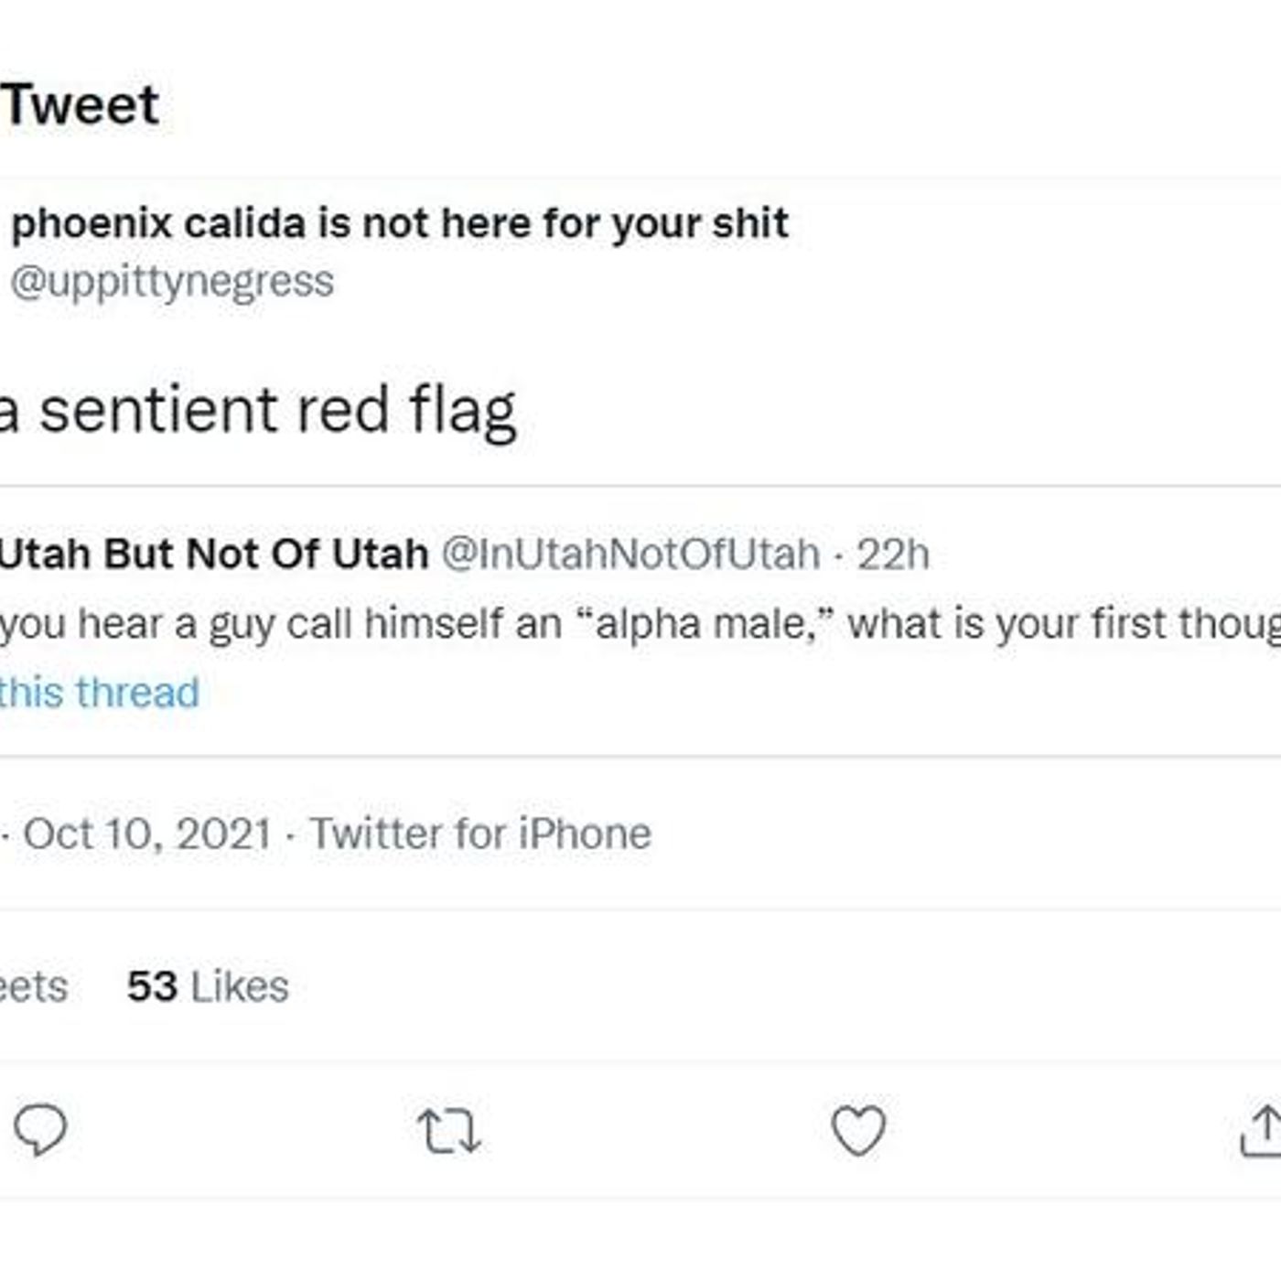This screenshot has height=1281, width=1281.
Task: Select the 'a sentient red flag' tweet text
Action: (x=258, y=412)
